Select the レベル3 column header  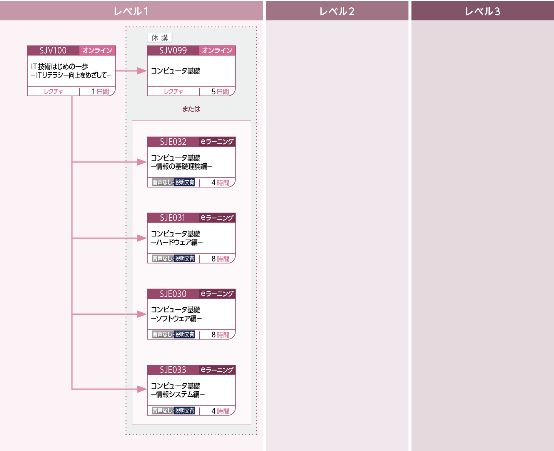[x=483, y=11]
